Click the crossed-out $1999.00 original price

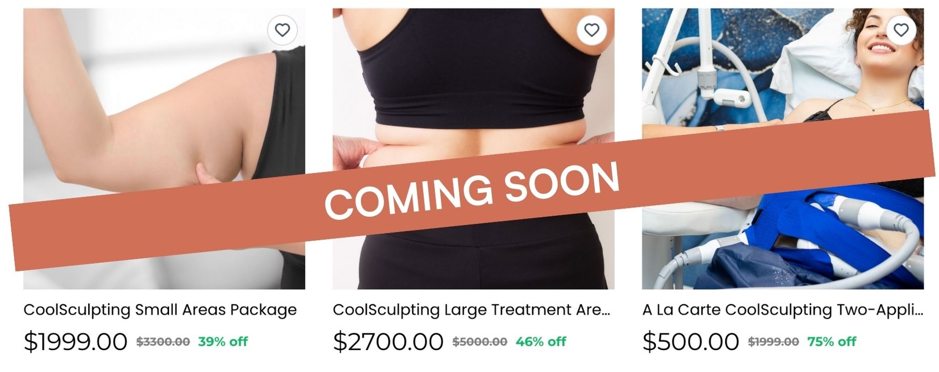773,342
